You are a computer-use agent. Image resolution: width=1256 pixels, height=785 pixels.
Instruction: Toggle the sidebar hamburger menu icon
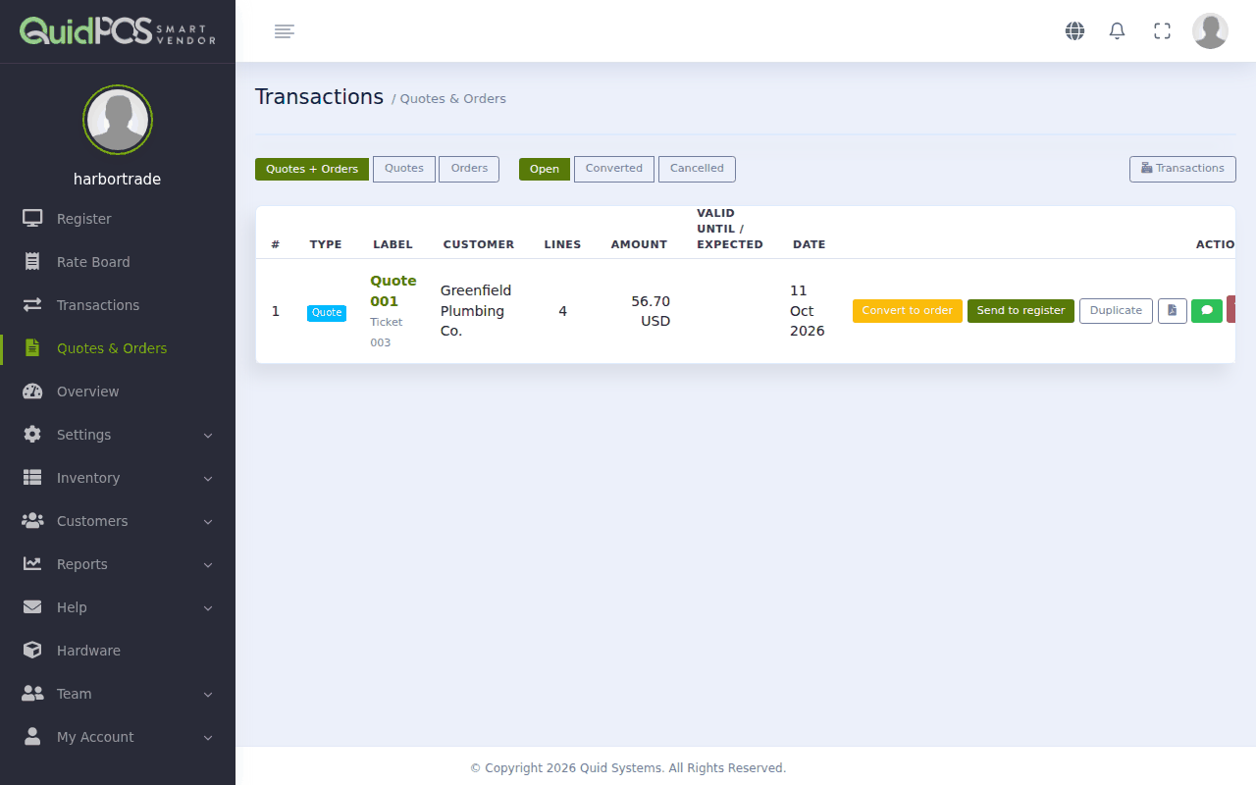[285, 31]
